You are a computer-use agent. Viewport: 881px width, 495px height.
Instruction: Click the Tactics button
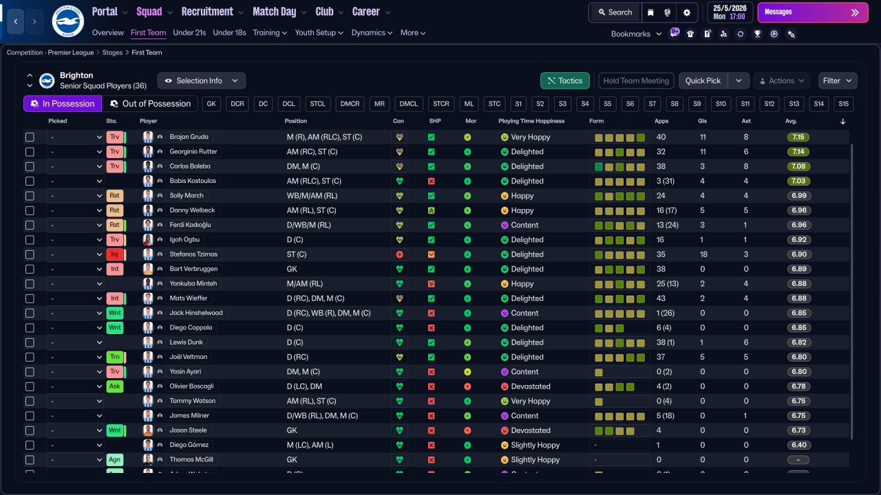(564, 80)
